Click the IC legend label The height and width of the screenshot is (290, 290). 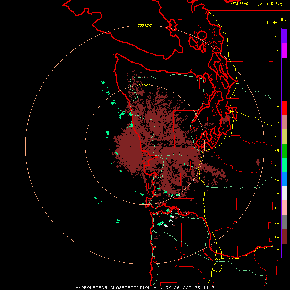[x=276, y=208]
